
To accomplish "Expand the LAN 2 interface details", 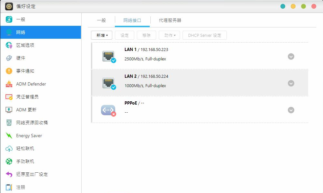I will point(291,83).
